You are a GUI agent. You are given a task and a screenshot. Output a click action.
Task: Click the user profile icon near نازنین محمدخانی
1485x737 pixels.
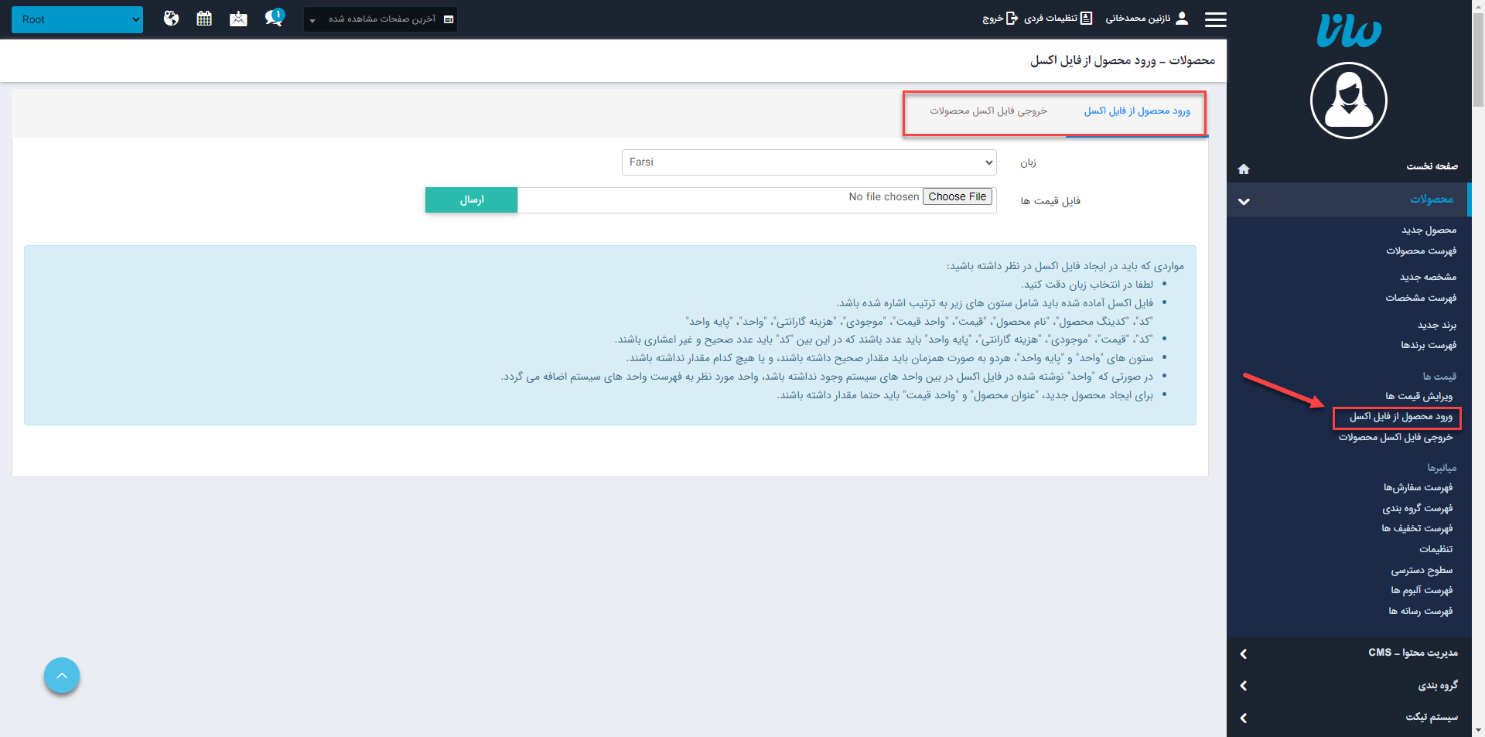coord(1183,18)
